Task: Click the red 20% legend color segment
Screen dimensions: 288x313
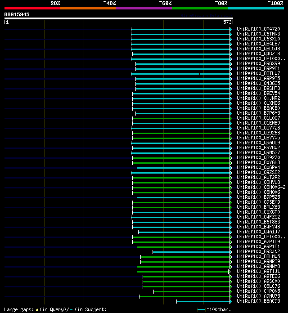Action: [32, 8]
